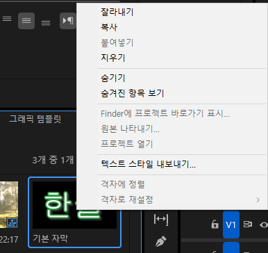The image size is (268, 253).
Task: Click the graphic badge on forest thumbnail
Action: (12, 223)
